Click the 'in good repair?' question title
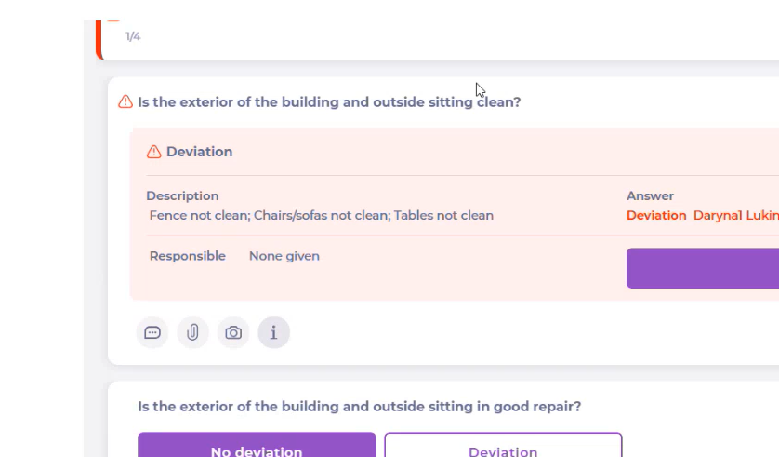This screenshot has width=779, height=457. point(360,407)
